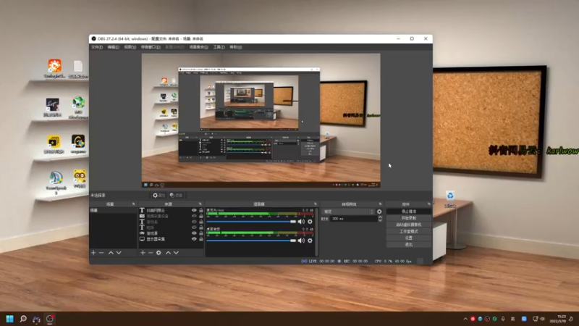The height and width of the screenshot is (326, 579).
Task: Increase the transition duration with up arrow
Action: coord(380,217)
